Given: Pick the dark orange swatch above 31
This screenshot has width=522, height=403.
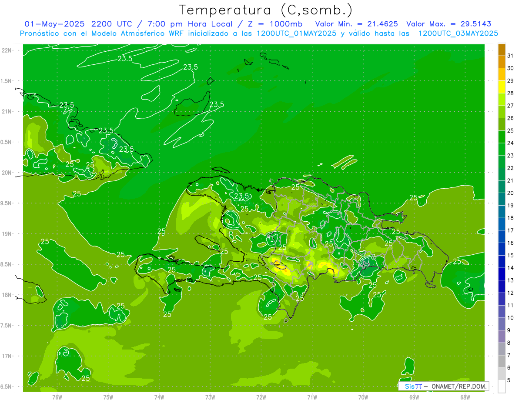Looking at the screenshot, I should coord(502,50).
